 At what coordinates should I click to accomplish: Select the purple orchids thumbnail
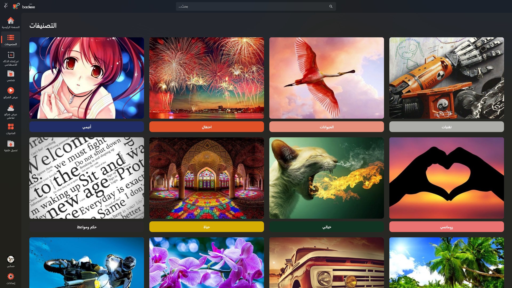click(x=207, y=263)
